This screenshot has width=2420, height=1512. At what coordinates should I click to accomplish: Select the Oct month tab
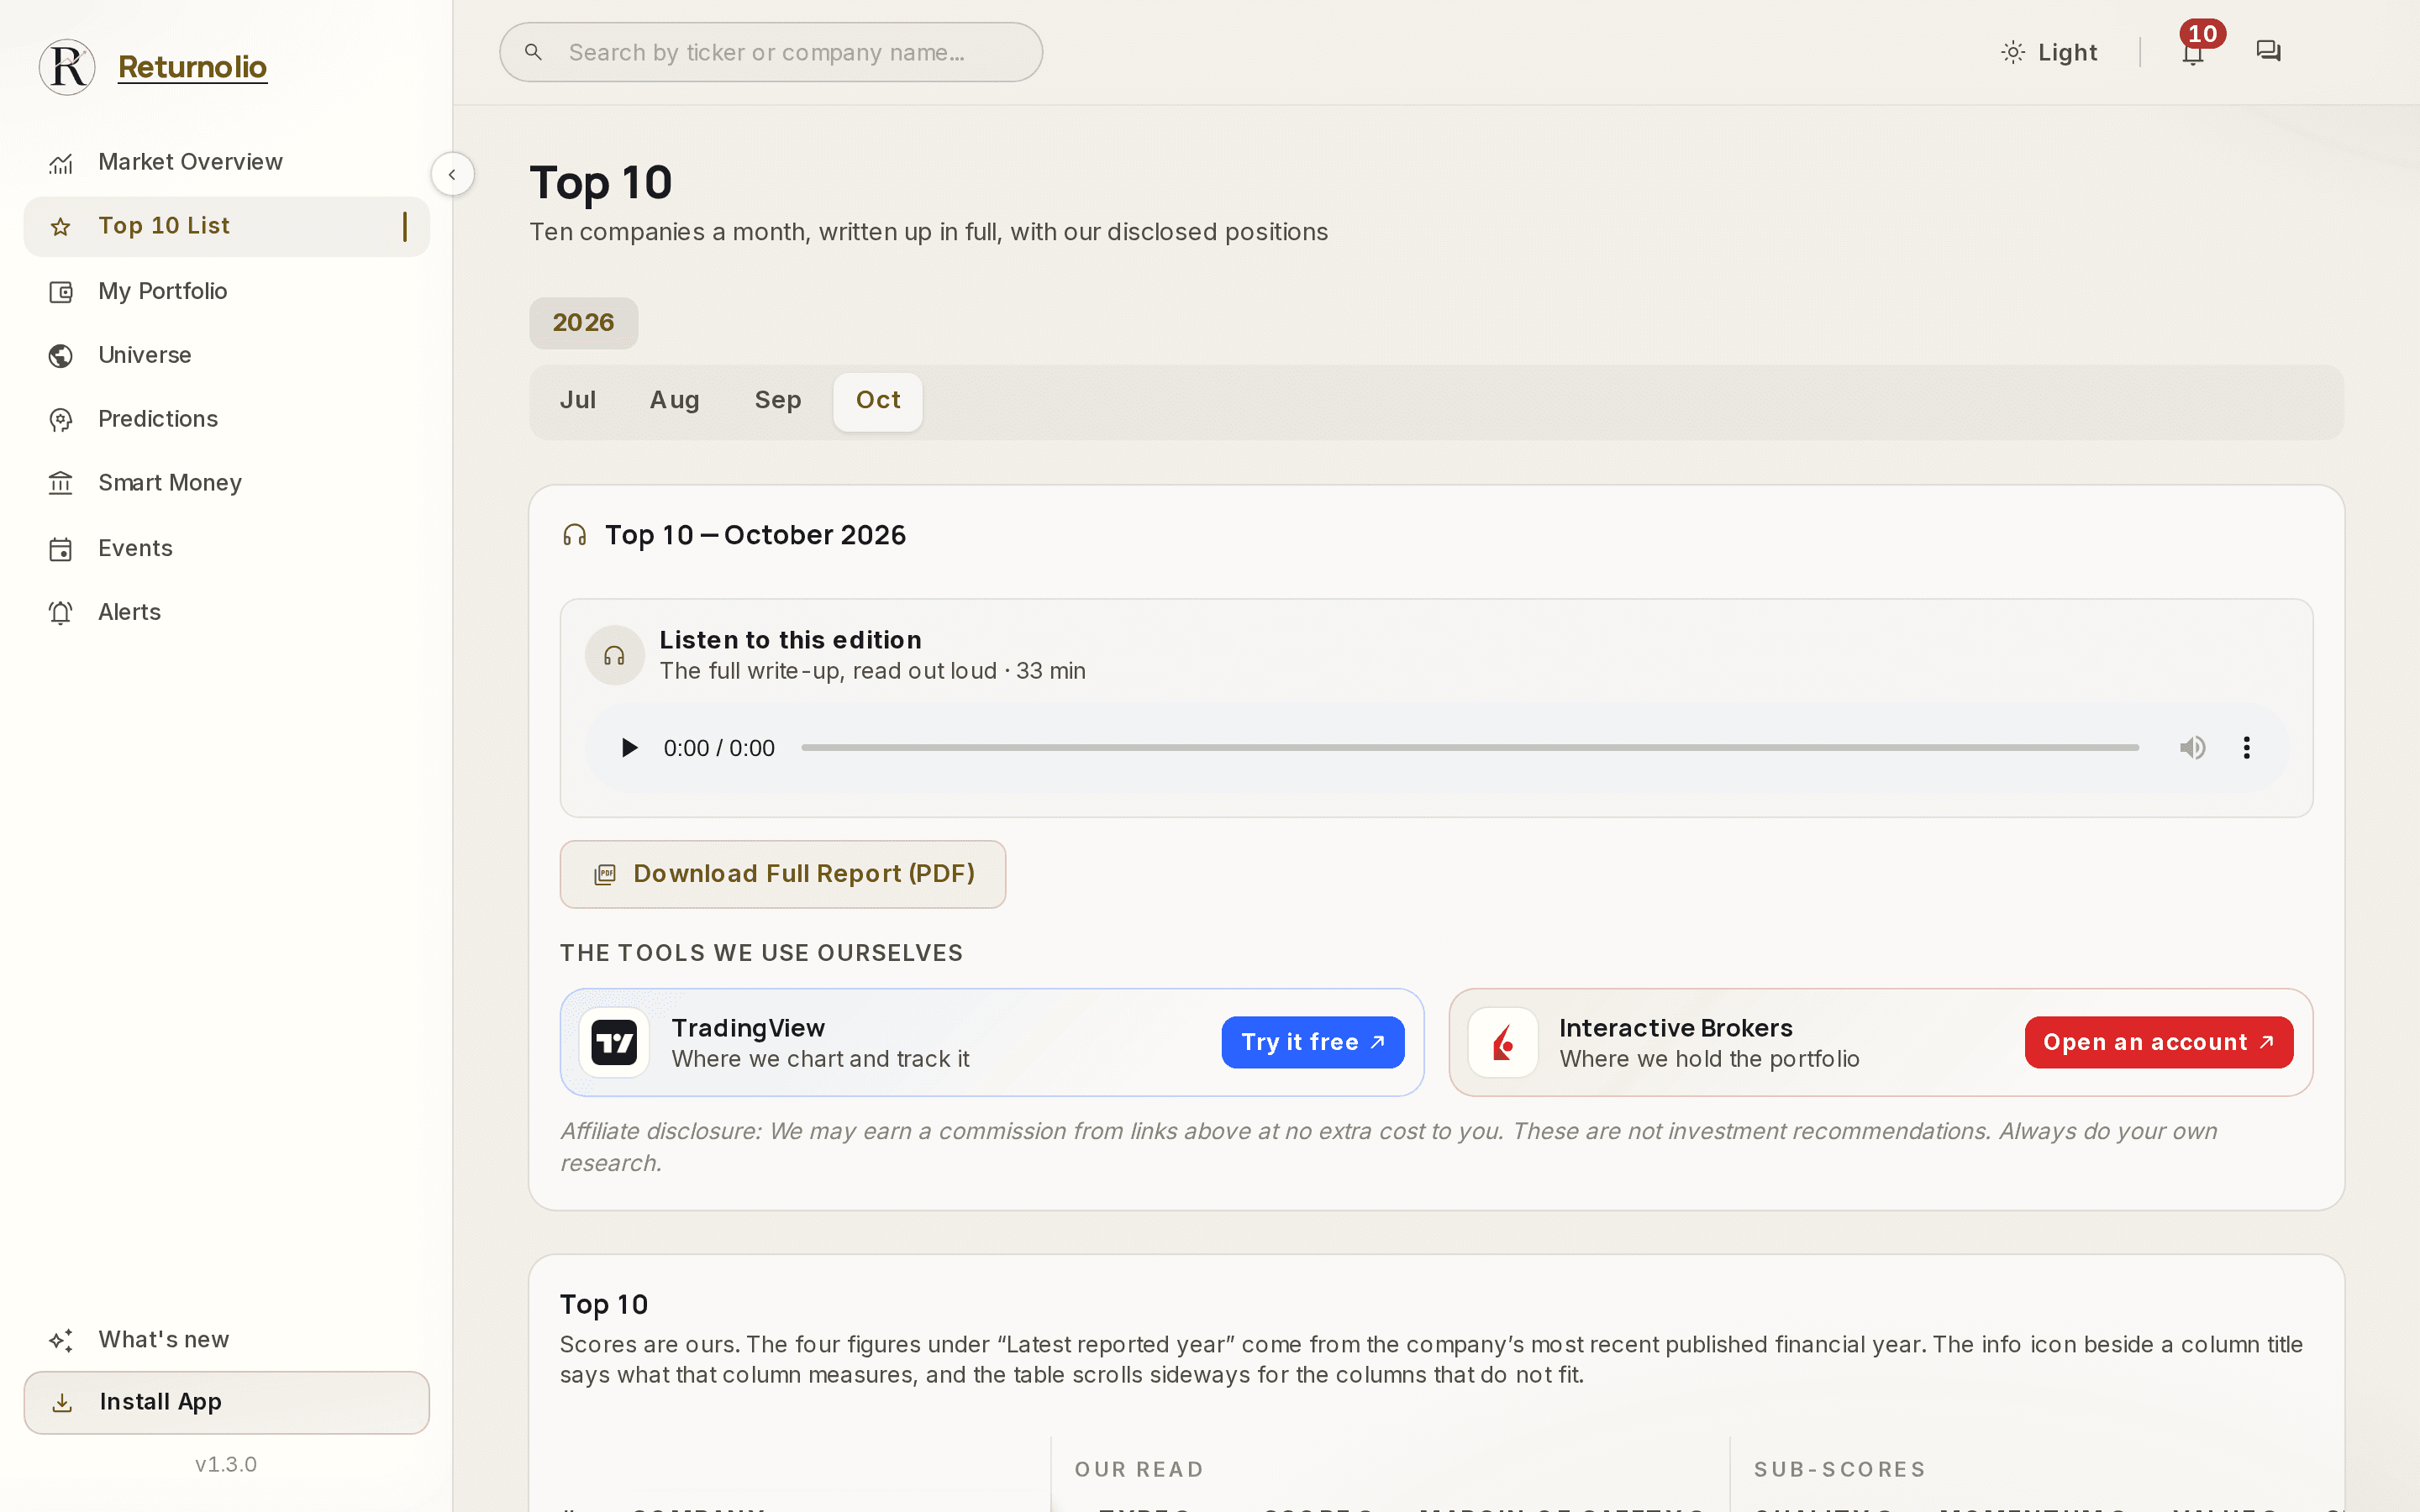(878, 401)
